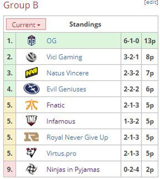
Task: Open the OG team page link
Action: coord(51,41)
